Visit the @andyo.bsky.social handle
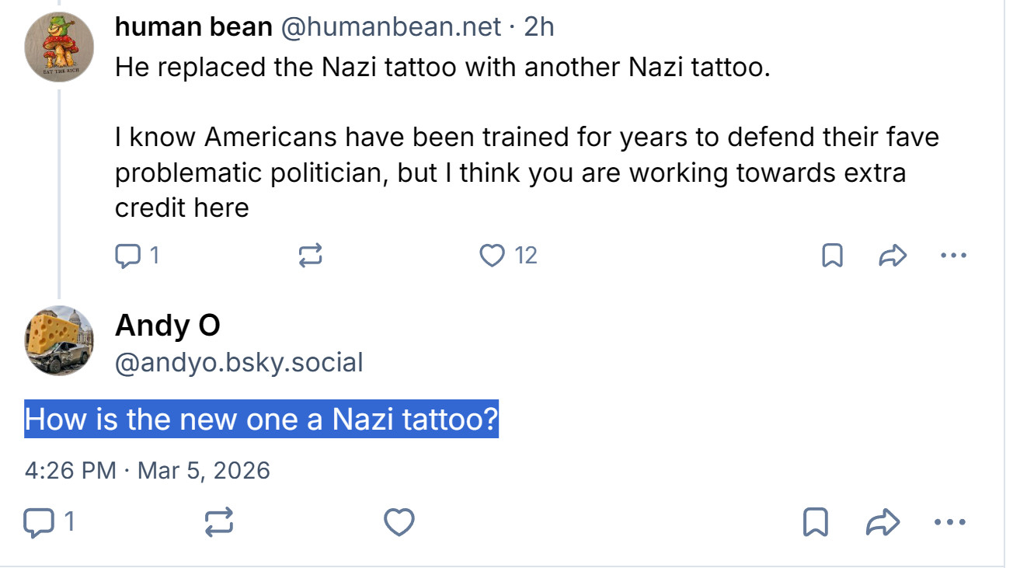 point(238,362)
